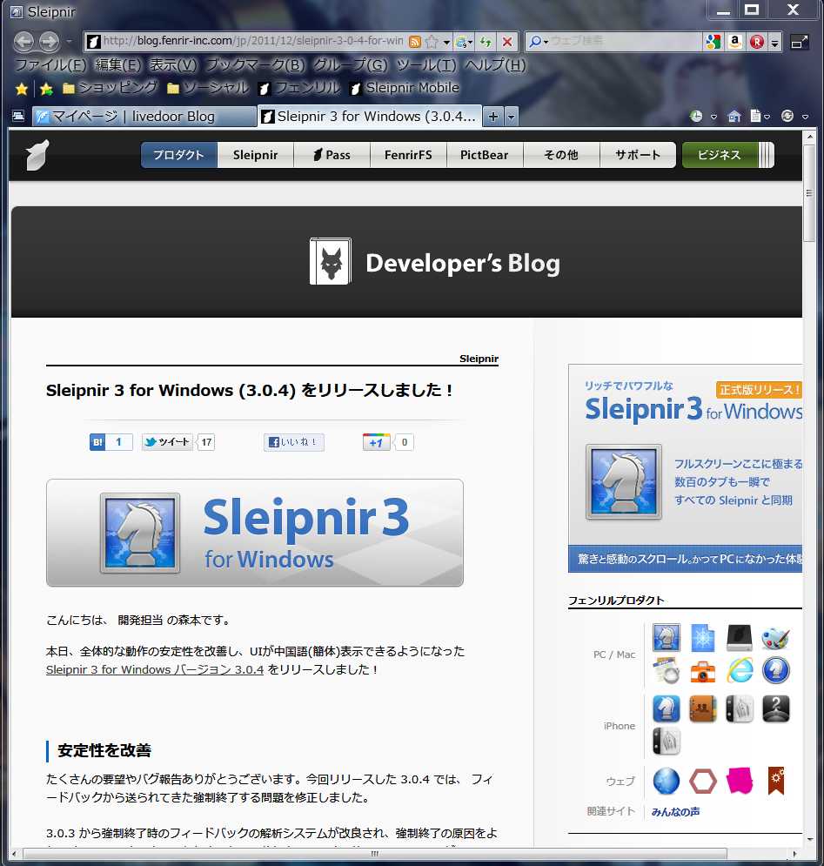
Task: Open the blue globe web product icon
Action: 666,781
